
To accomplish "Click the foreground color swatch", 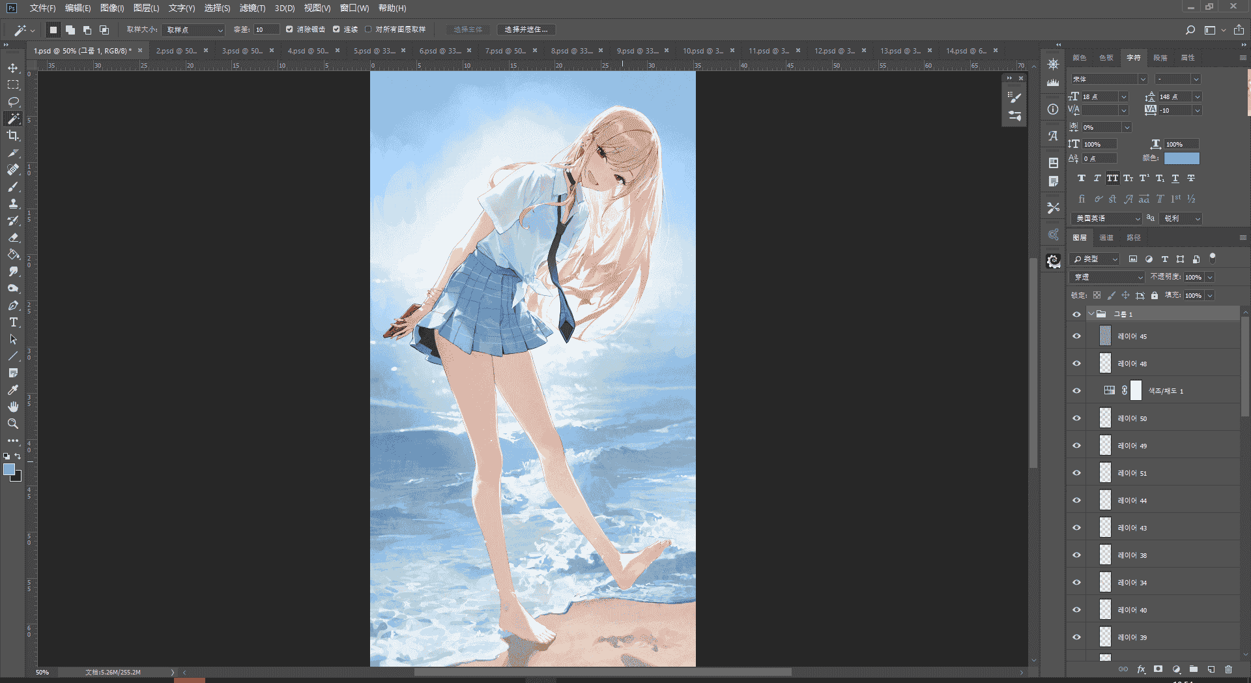I will pyautogui.click(x=9, y=469).
